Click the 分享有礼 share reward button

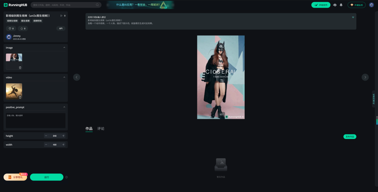click(x=15, y=177)
